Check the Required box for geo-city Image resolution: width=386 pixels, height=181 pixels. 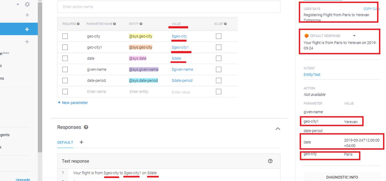(65, 36)
